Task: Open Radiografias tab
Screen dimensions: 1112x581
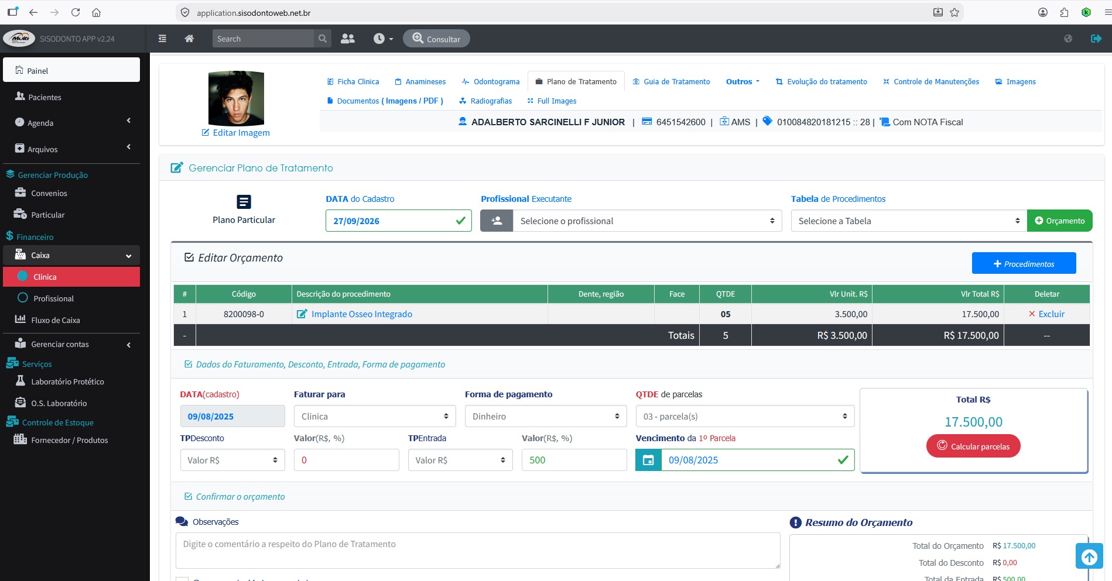Action: pyautogui.click(x=485, y=101)
